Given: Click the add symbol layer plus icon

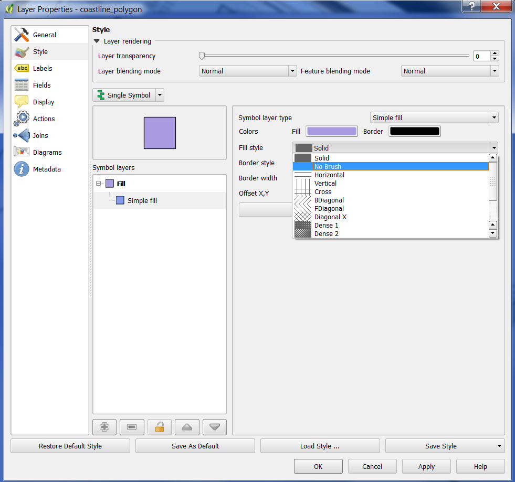Looking at the screenshot, I should pos(104,427).
